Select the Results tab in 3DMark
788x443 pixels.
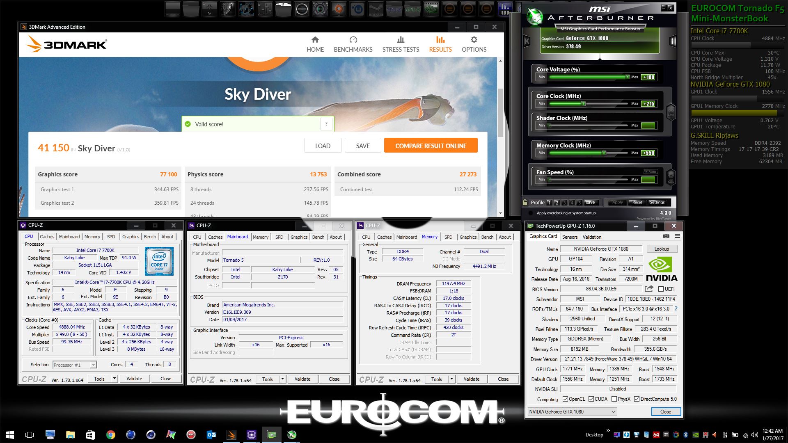click(x=440, y=44)
